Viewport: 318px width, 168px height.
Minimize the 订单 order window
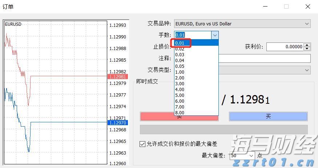265,7
